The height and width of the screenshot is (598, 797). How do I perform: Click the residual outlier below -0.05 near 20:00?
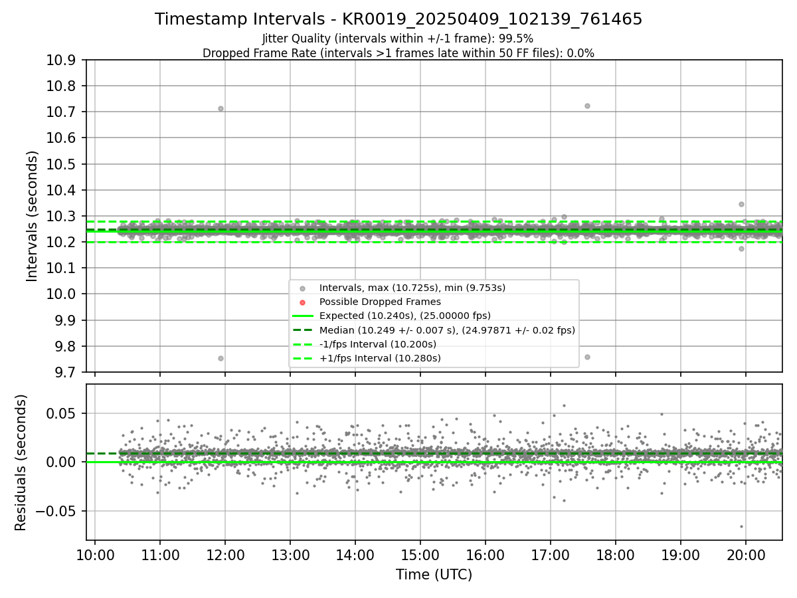point(741,526)
